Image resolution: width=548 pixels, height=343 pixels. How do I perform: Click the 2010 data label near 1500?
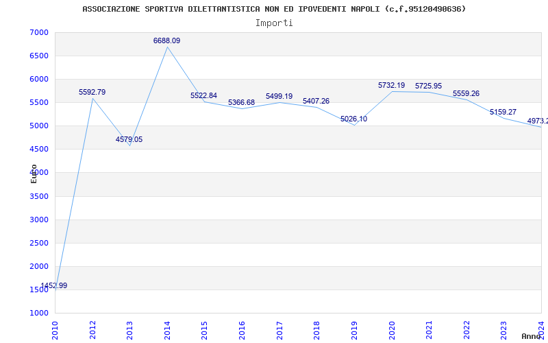coord(54,286)
